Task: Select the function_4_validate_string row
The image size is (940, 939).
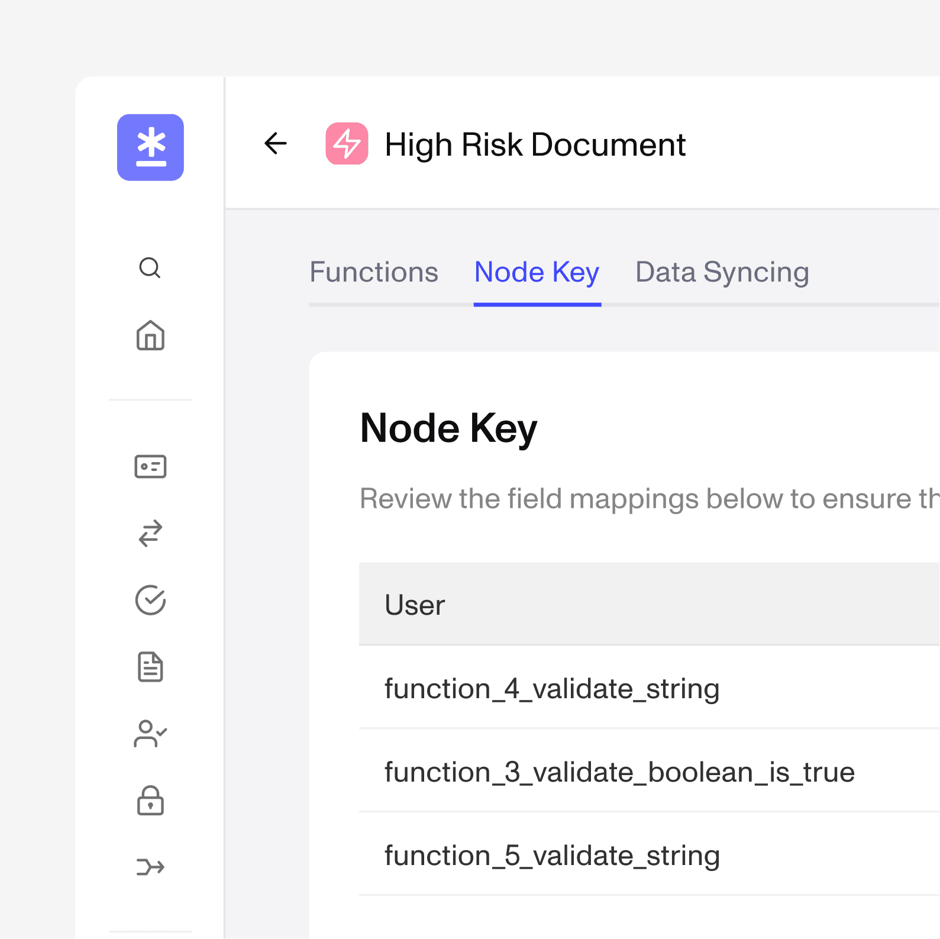Action: tap(650, 688)
